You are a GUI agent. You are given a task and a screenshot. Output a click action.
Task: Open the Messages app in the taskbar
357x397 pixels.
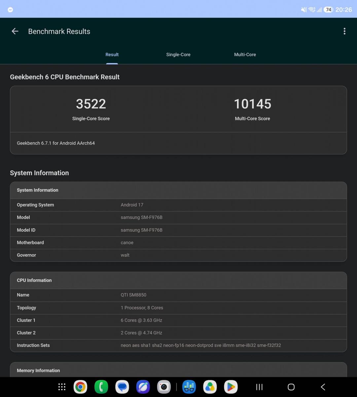pyautogui.click(x=122, y=387)
